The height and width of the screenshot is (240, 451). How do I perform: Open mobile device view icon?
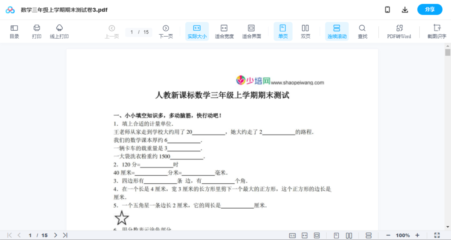387,9
